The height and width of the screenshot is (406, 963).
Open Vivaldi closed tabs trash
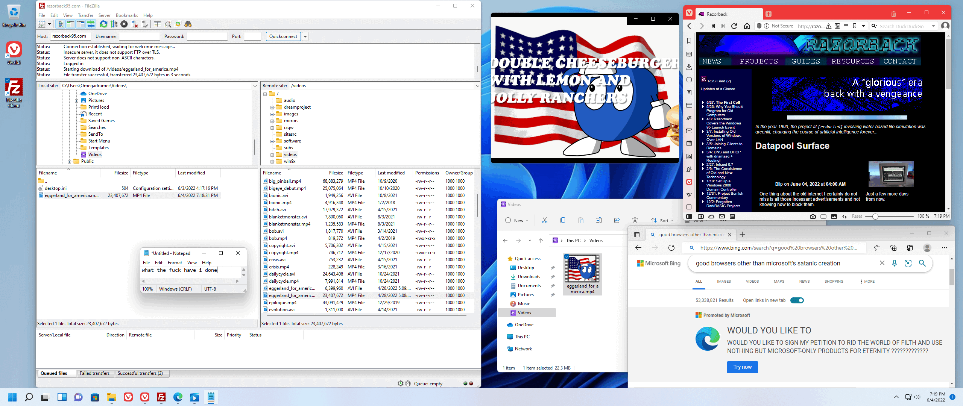pos(893,14)
